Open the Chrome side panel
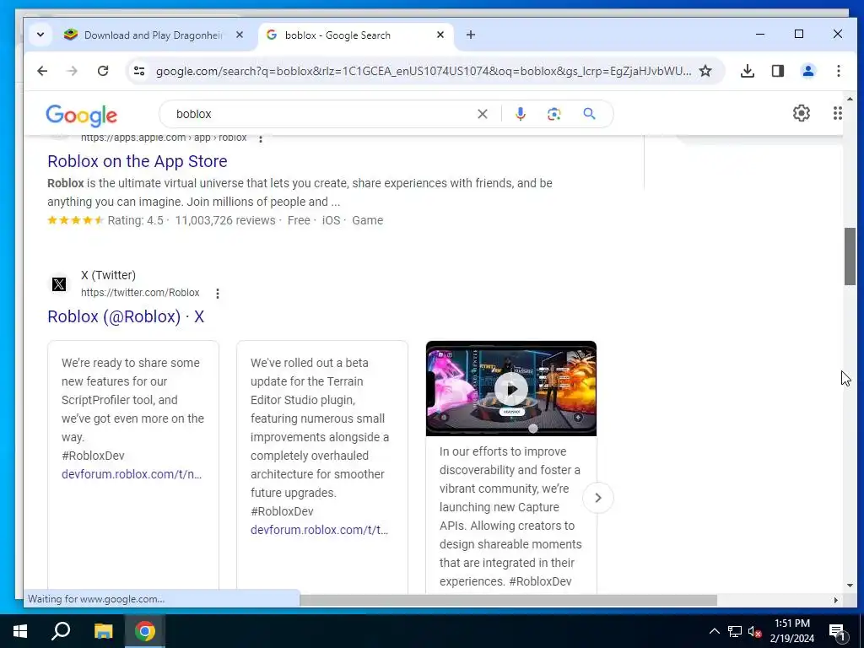The height and width of the screenshot is (648, 864). click(x=777, y=71)
